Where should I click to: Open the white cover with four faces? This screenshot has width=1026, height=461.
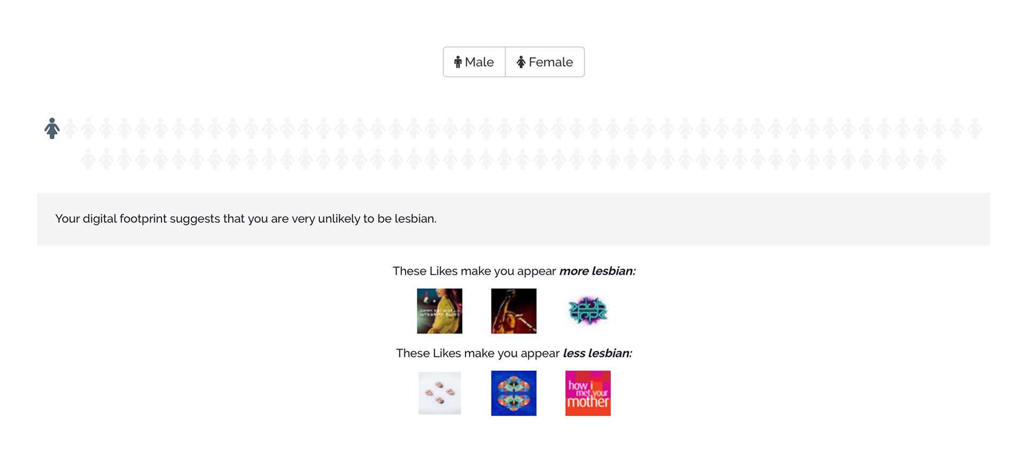[x=439, y=393]
